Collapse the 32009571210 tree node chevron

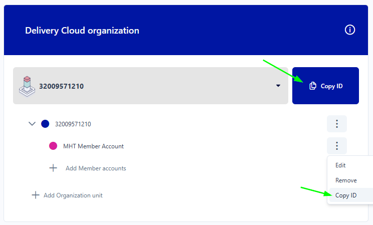[33, 124]
